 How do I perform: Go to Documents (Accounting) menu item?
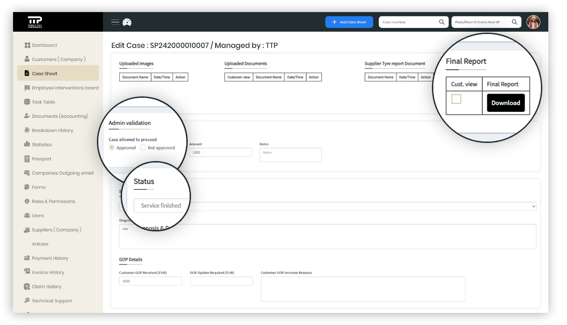[x=60, y=116]
